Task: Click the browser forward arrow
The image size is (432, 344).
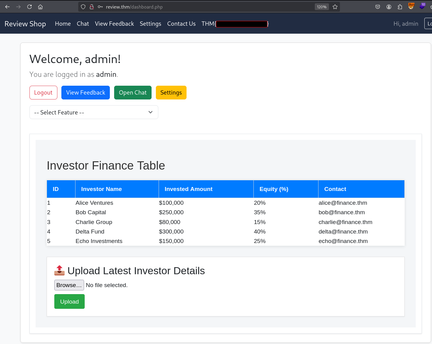Action: pos(18,7)
